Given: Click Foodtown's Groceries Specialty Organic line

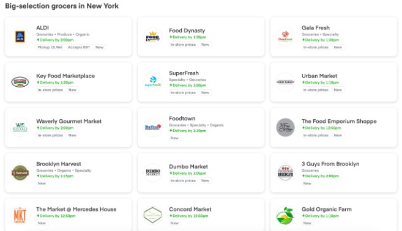Looking at the screenshot, I should point(196,125).
